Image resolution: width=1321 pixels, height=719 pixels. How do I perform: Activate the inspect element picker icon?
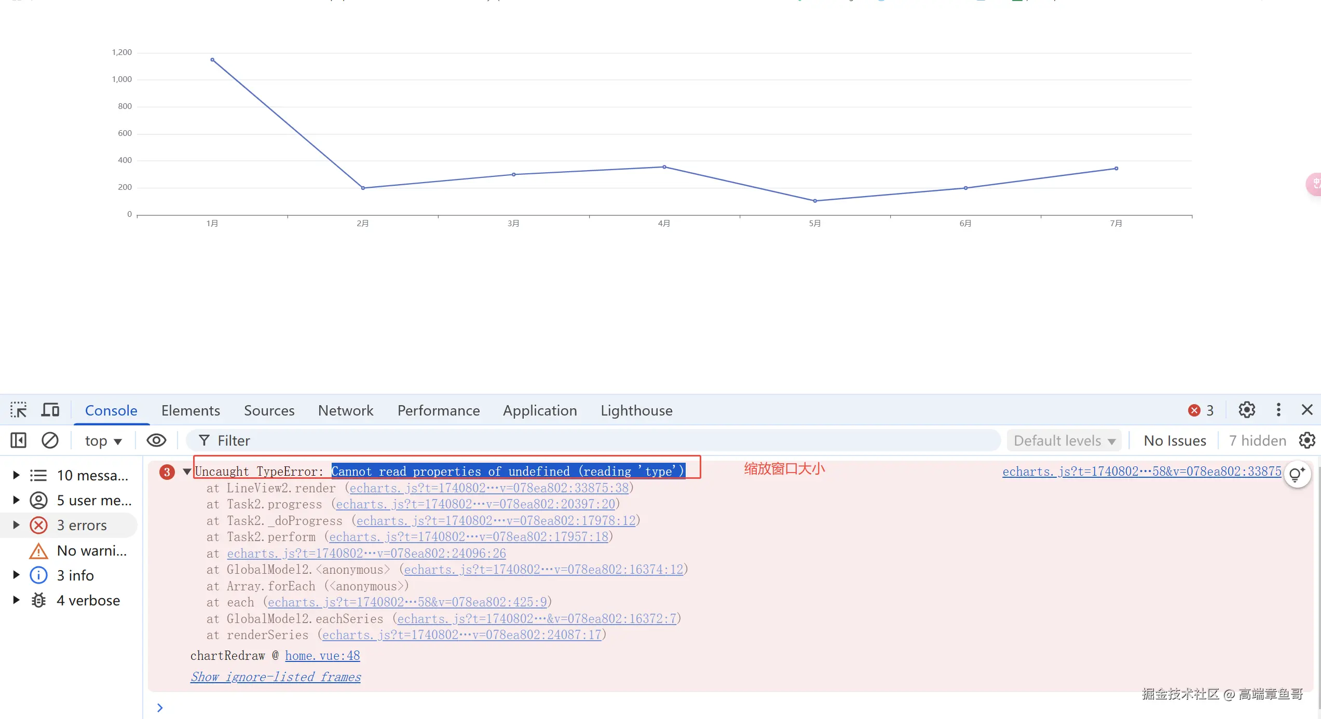(x=19, y=410)
